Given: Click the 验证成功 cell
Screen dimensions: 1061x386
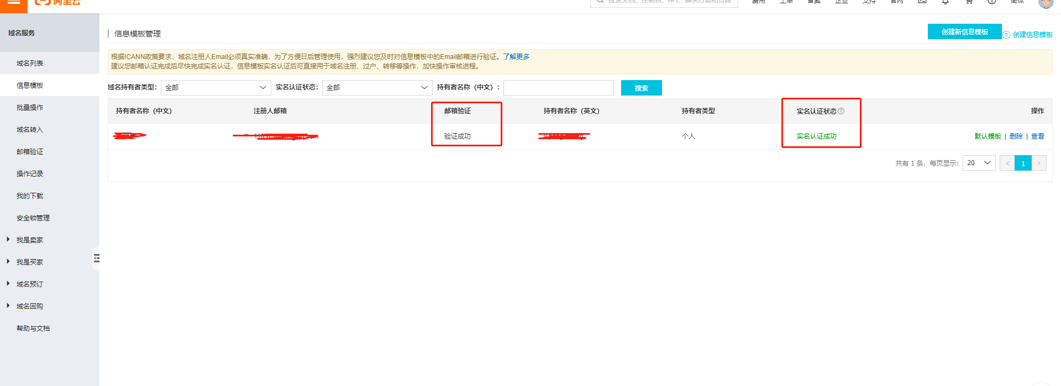Looking at the screenshot, I should point(458,136).
